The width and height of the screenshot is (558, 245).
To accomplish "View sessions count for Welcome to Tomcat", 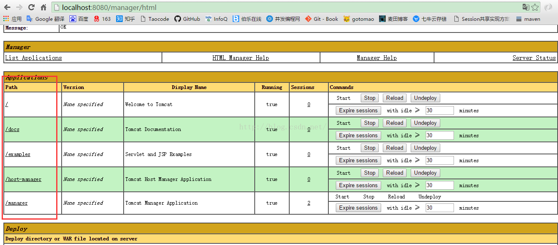I will (x=309, y=104).
